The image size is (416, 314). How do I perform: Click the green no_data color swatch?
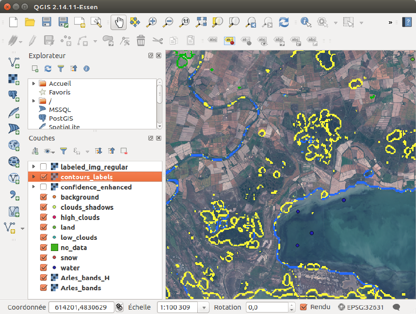point(54,248)
